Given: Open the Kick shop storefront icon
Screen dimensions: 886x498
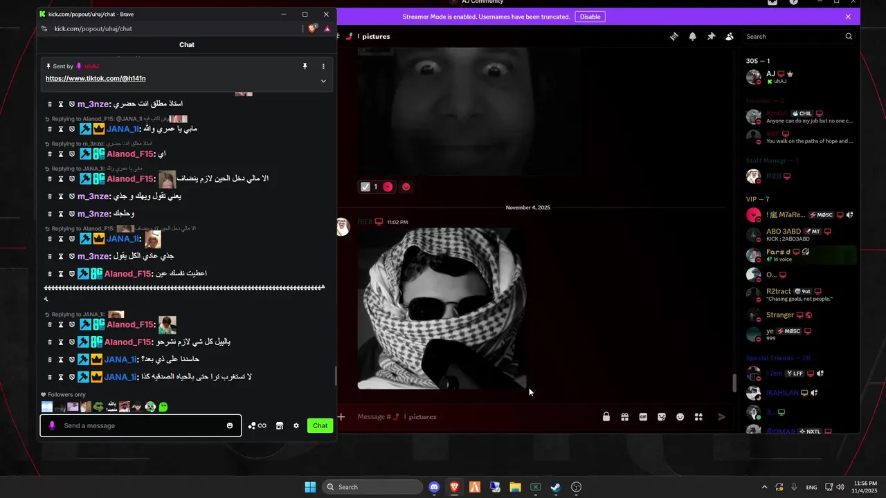Looking at the screenshot, I should 280,425.
